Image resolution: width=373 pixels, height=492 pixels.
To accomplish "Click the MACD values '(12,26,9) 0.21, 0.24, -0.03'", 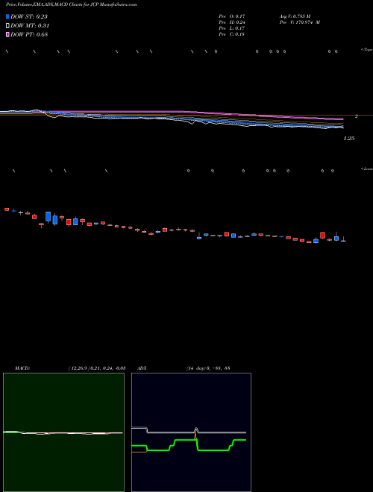I will tap(97, 368).
